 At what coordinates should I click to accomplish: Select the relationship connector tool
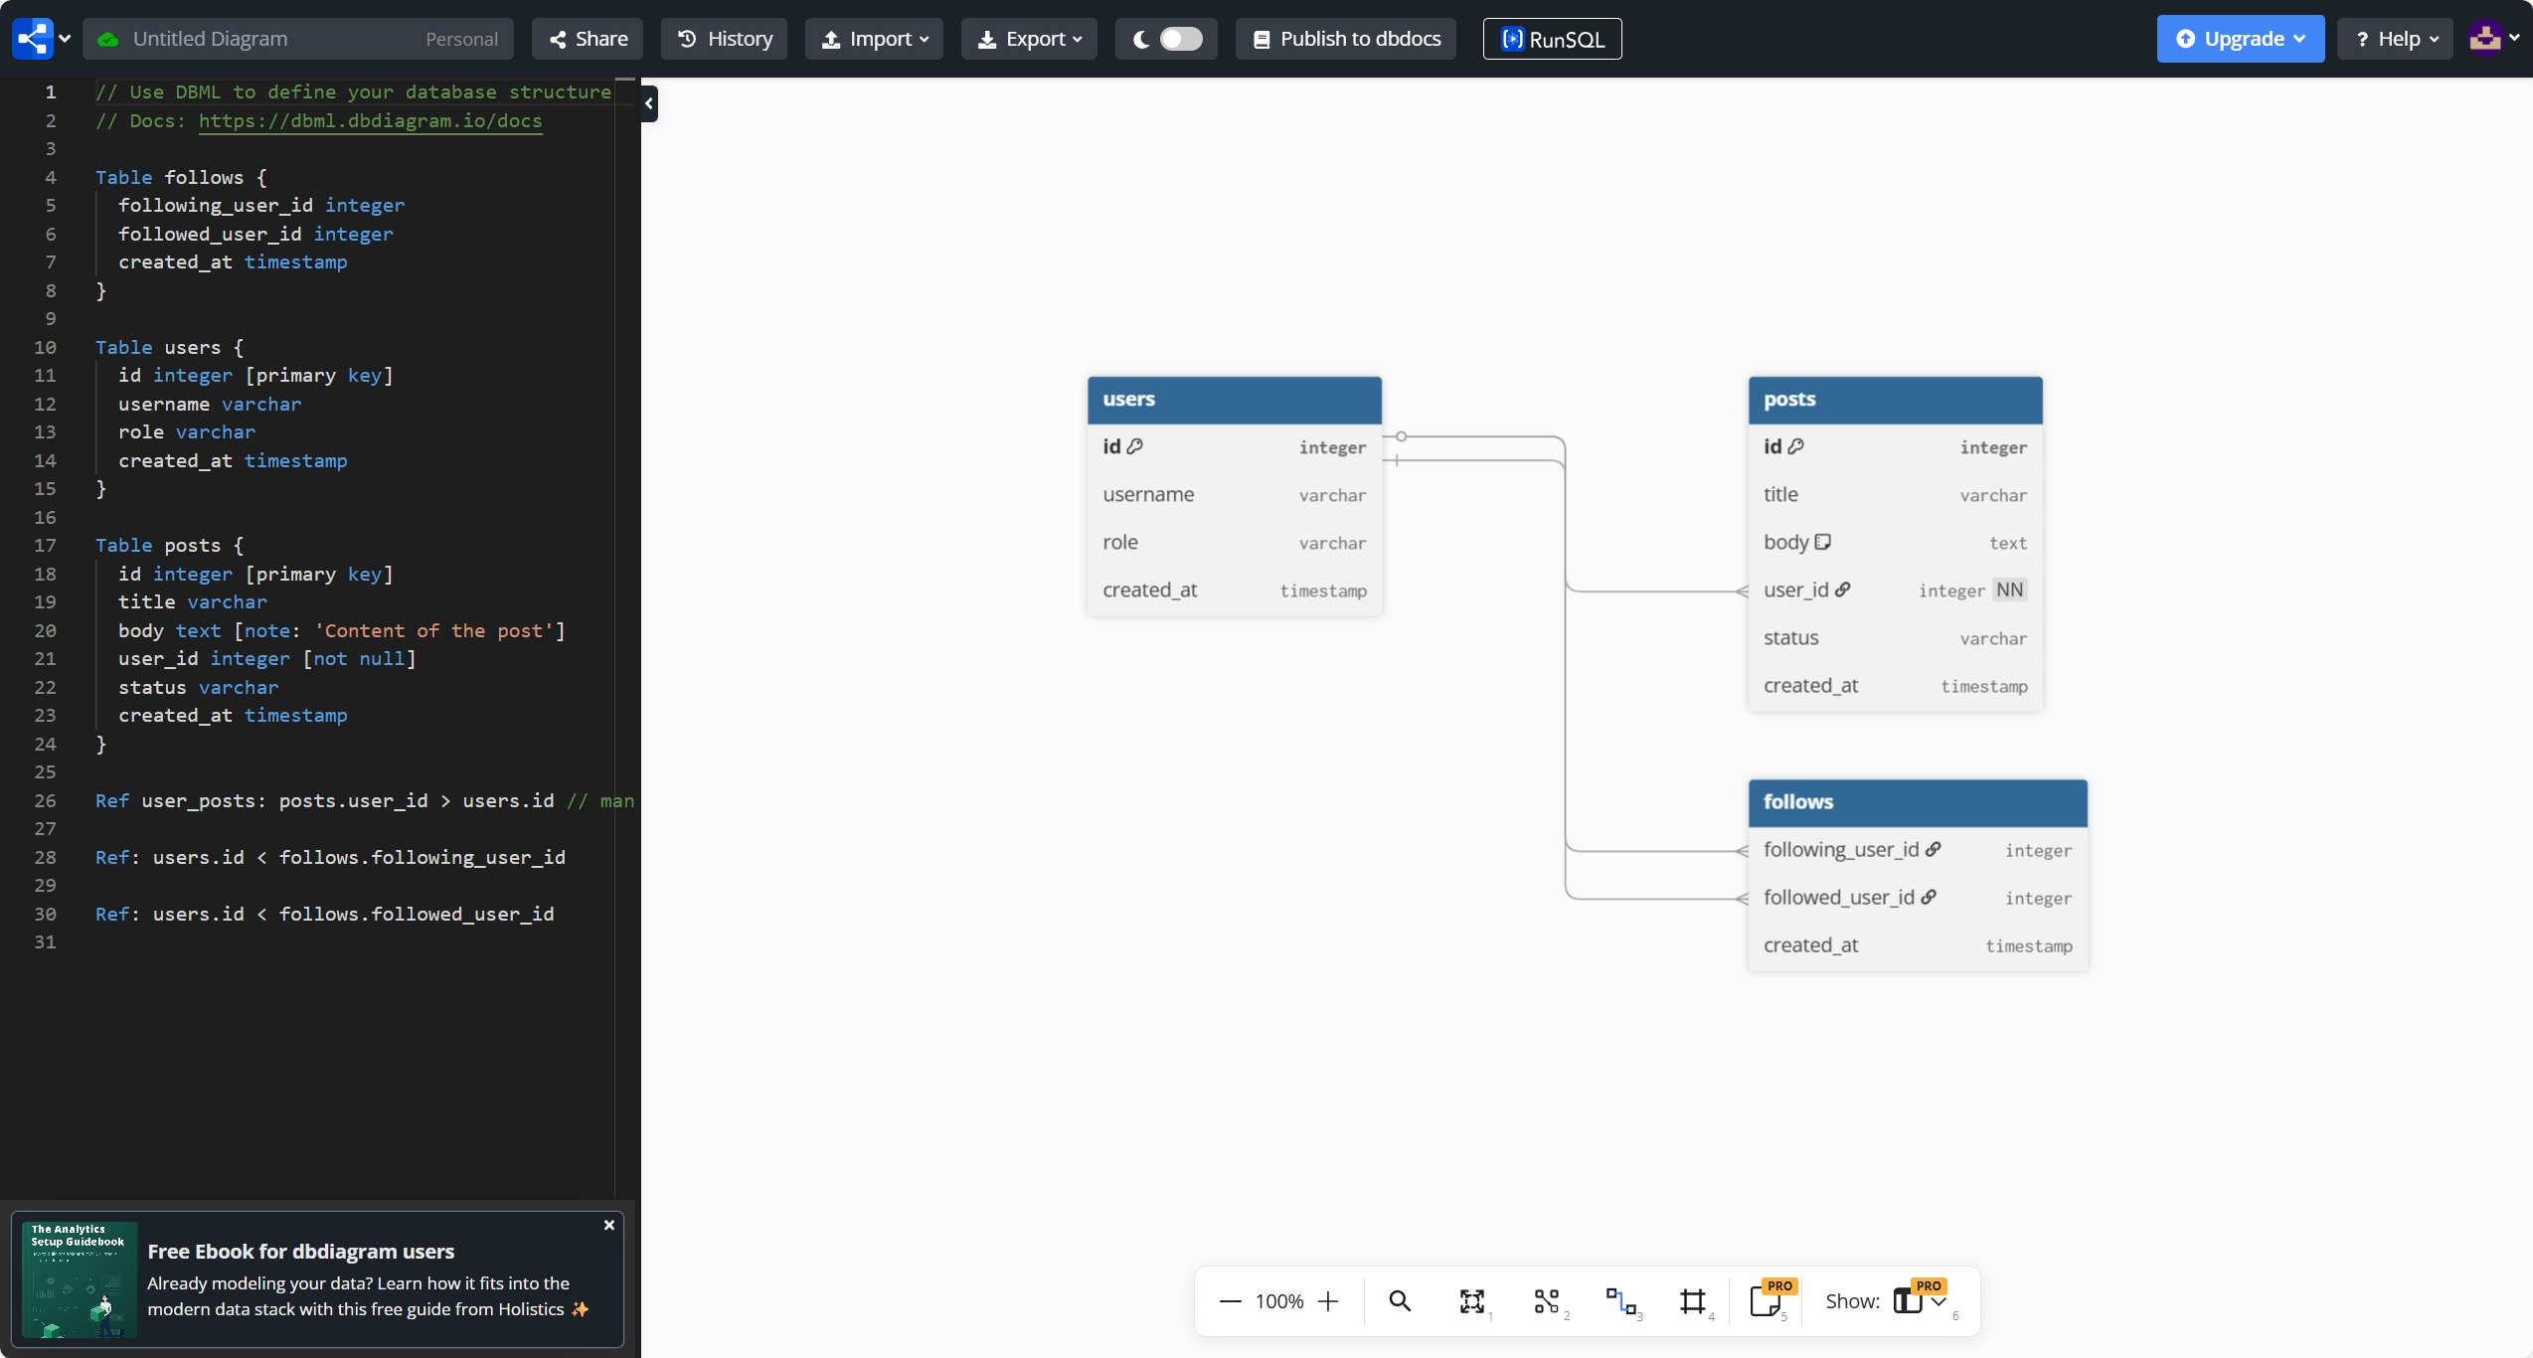[x=1621, y=1301]
